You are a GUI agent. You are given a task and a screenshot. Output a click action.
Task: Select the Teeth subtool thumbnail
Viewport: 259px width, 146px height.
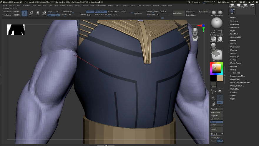(x=252, y=5)
